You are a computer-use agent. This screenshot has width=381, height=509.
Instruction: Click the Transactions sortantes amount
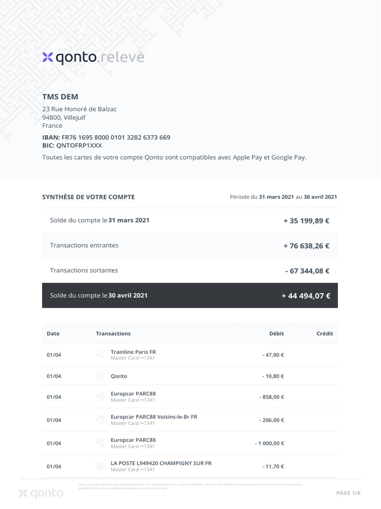tap(307, 271)
